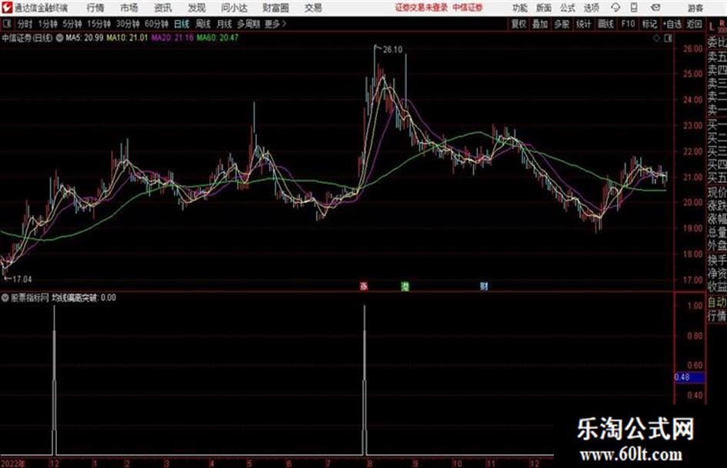Image resolution: width=727 pixels, height=468 pixels.
Task: Click the diamond icon at chart top right
Action: coord(656,38)
